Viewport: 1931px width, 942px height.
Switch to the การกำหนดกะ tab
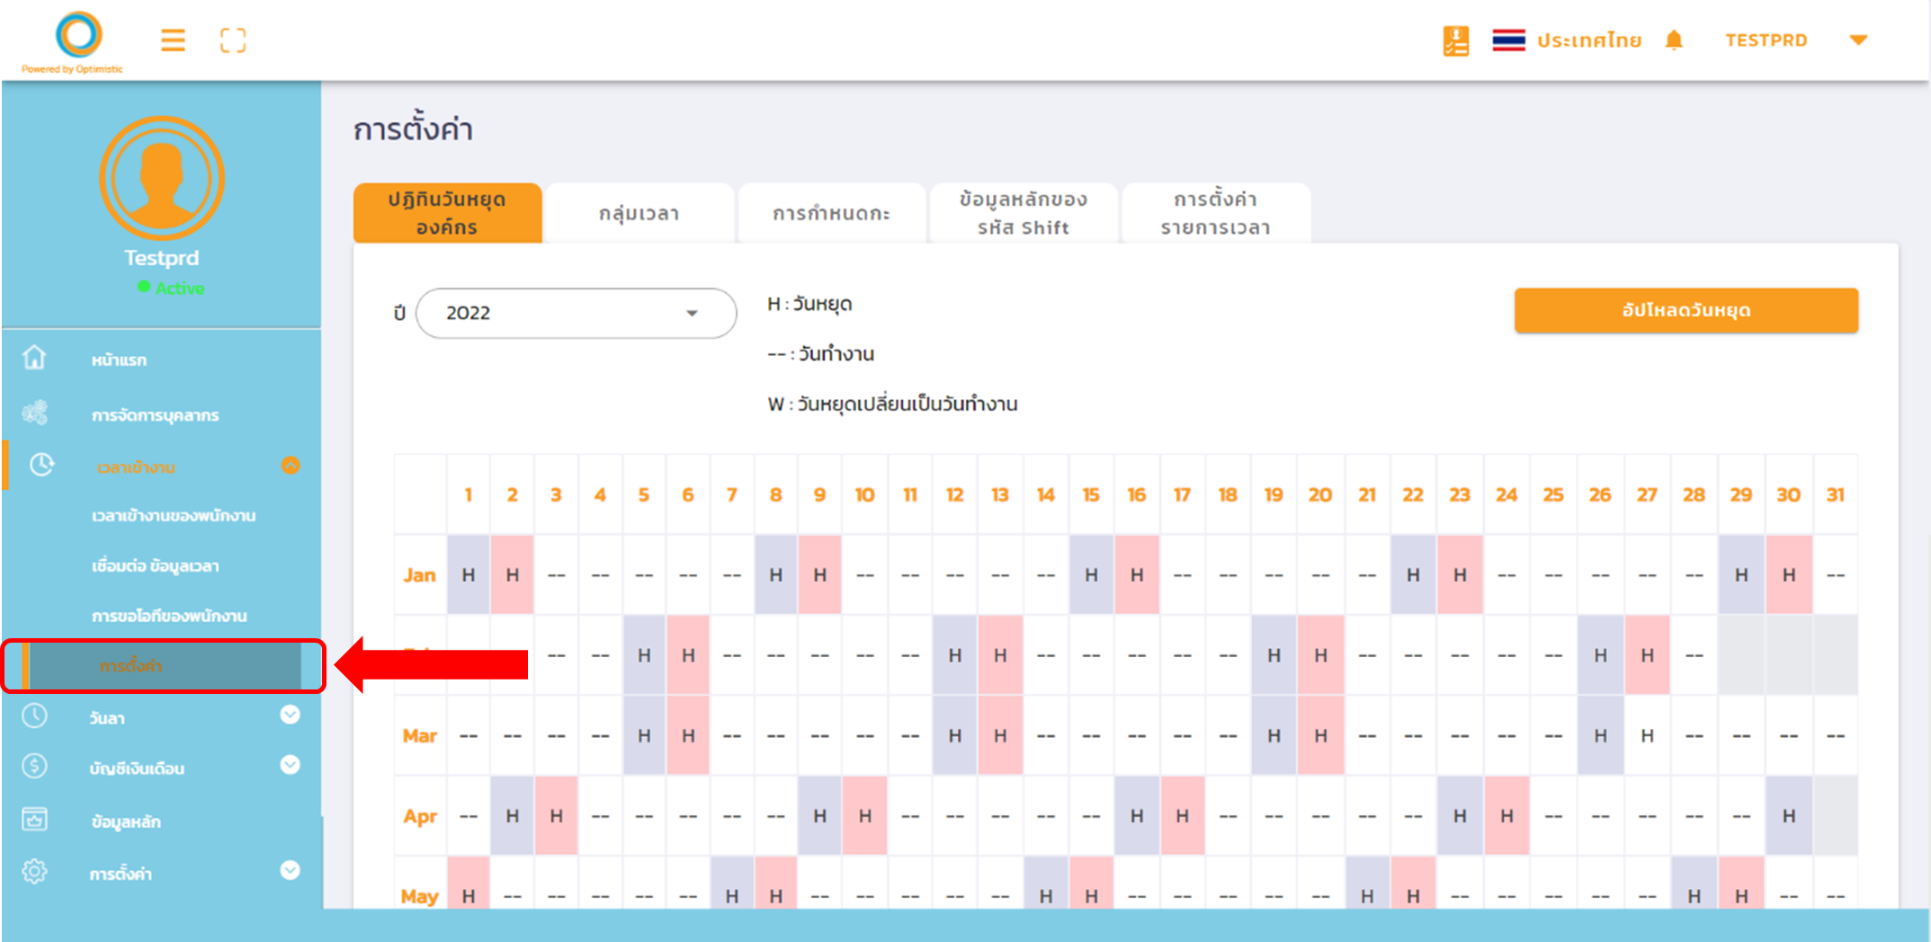[831, 214]
